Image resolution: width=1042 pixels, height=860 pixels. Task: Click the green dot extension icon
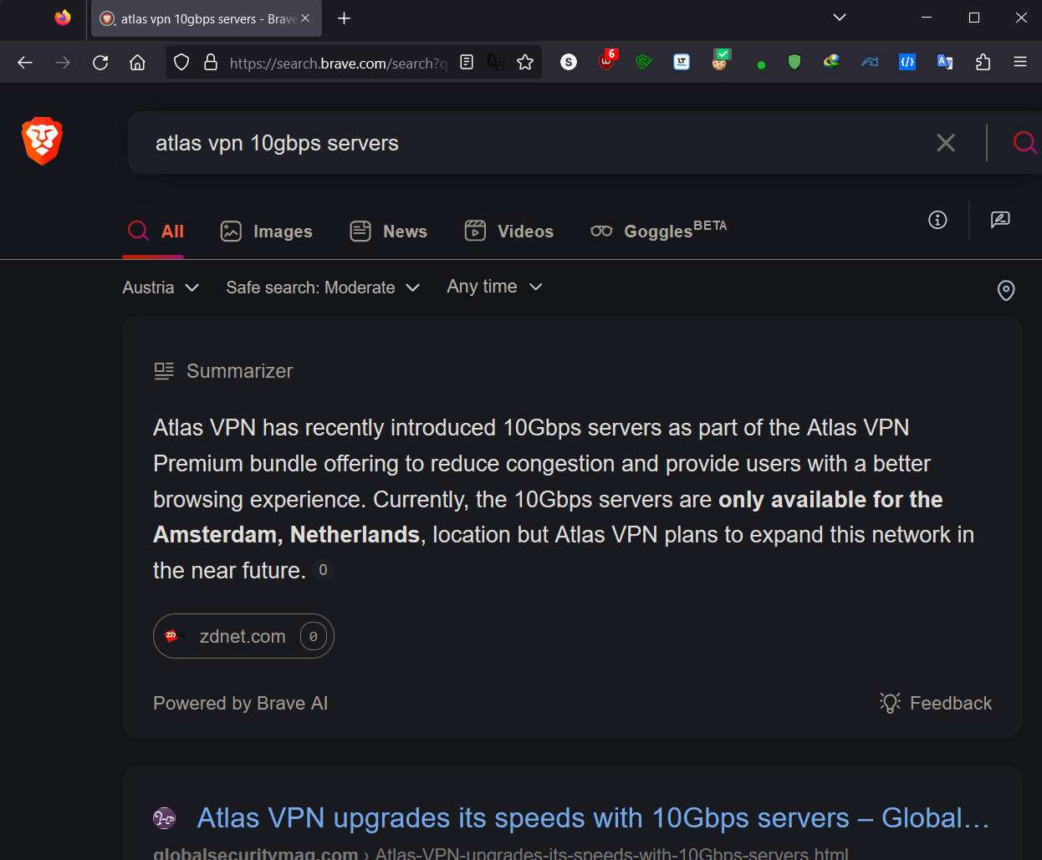[x=761, y=64]
